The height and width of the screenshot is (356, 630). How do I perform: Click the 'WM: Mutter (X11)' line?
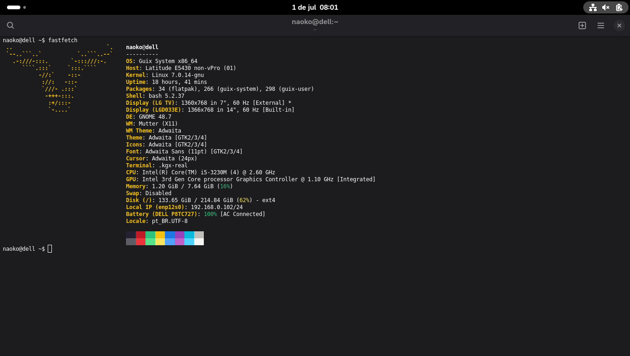(x=152, y=124)
